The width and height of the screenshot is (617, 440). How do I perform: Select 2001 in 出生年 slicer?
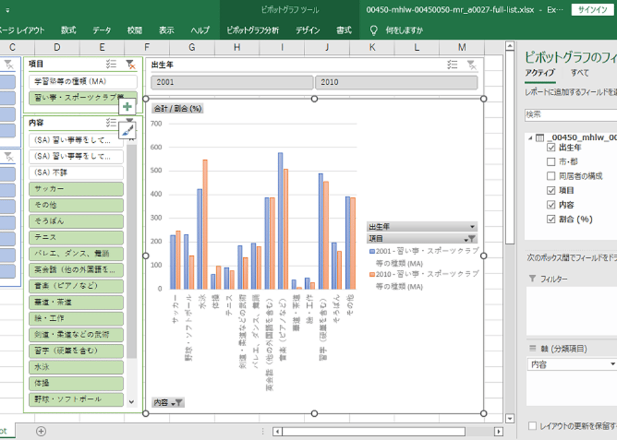click(232, 82)
